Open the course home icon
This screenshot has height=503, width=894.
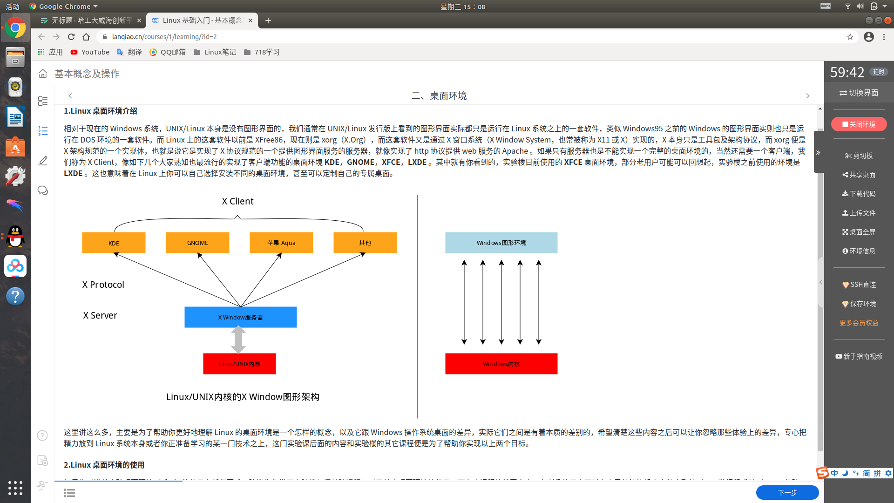[43, 74]
